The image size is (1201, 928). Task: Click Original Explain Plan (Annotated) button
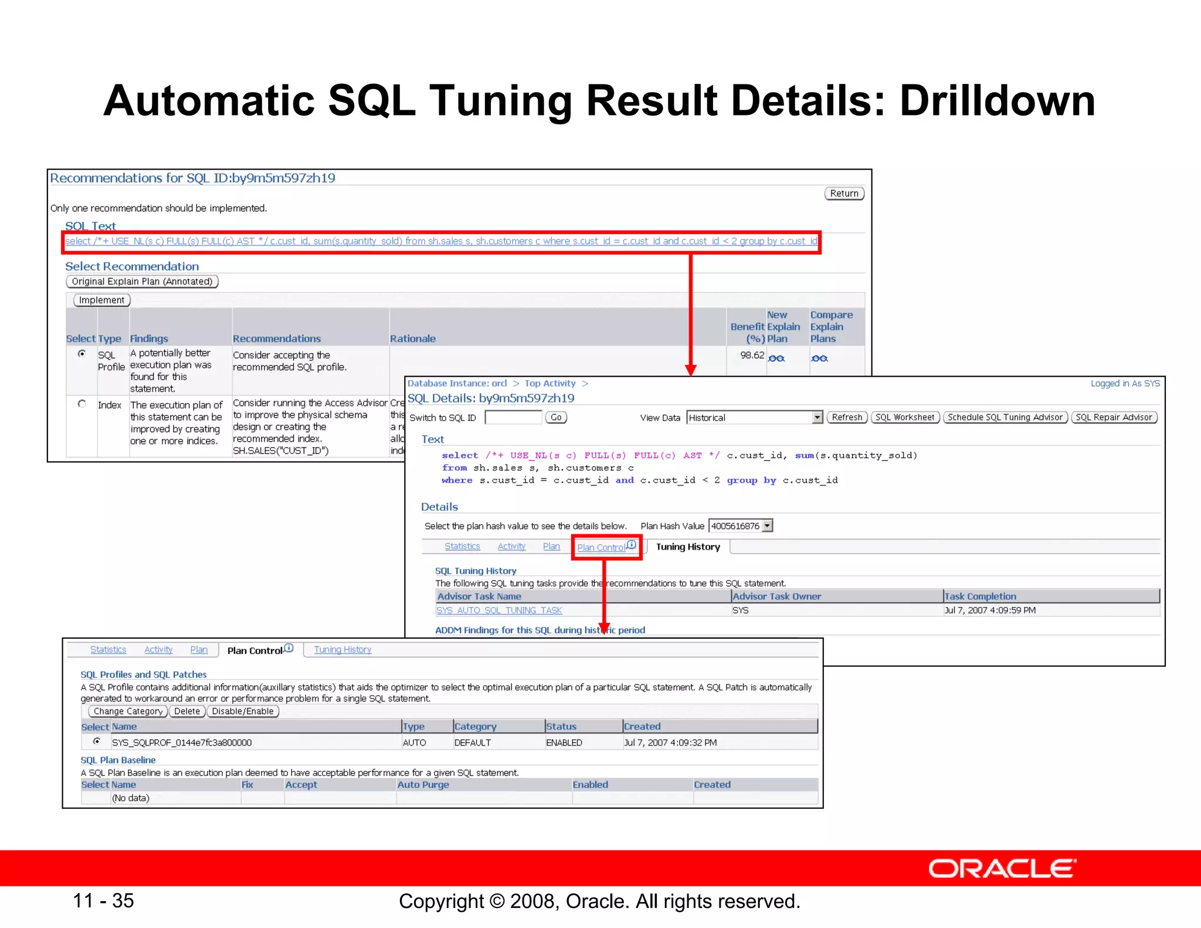click(142, 282)
